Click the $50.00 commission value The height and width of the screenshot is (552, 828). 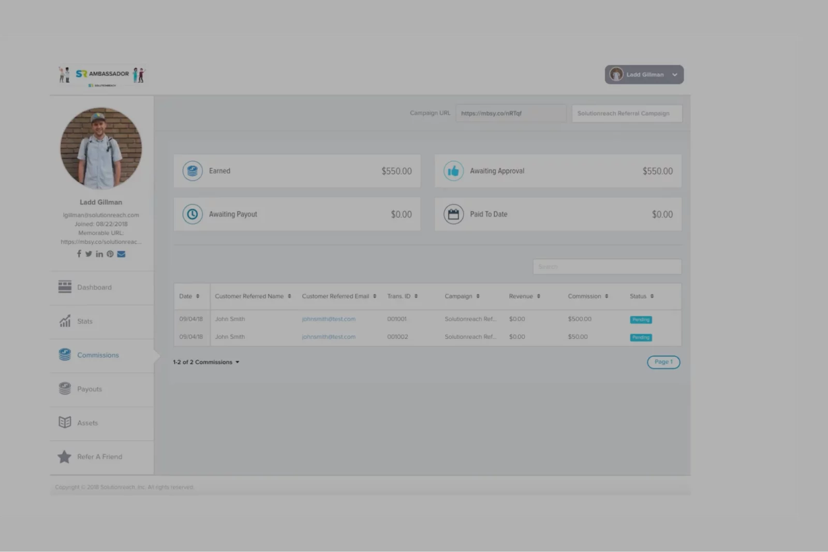coord(578,337)
